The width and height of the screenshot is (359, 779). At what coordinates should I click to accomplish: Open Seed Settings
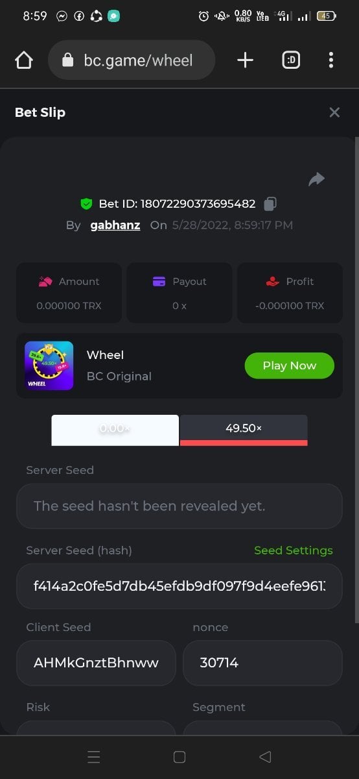click(x=294, y=550)
